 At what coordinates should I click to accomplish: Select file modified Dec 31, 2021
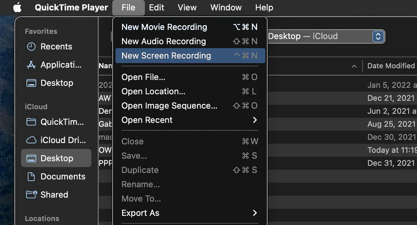click(392, 163)
